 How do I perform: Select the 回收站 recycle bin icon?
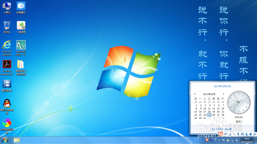pos(7,27)
